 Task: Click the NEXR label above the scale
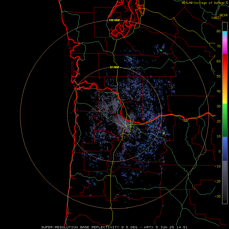pos(224,15)
